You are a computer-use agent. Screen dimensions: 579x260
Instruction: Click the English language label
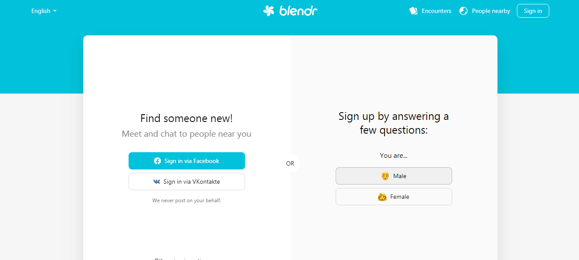41,11
